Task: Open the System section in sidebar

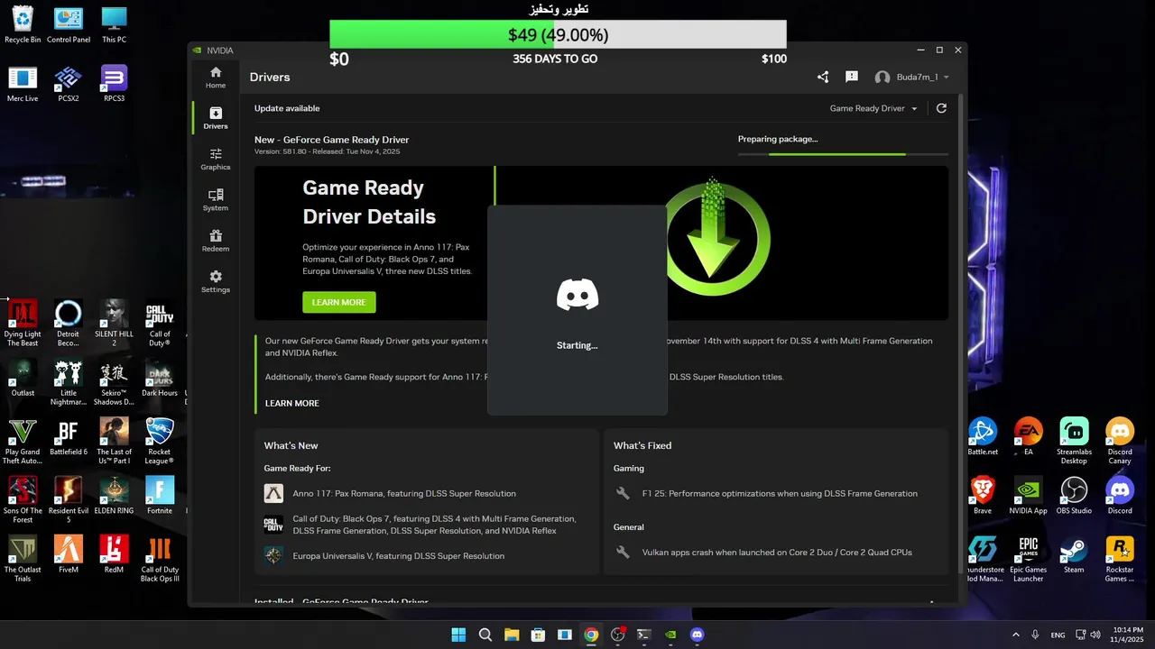Action: [x=215, y=200]
